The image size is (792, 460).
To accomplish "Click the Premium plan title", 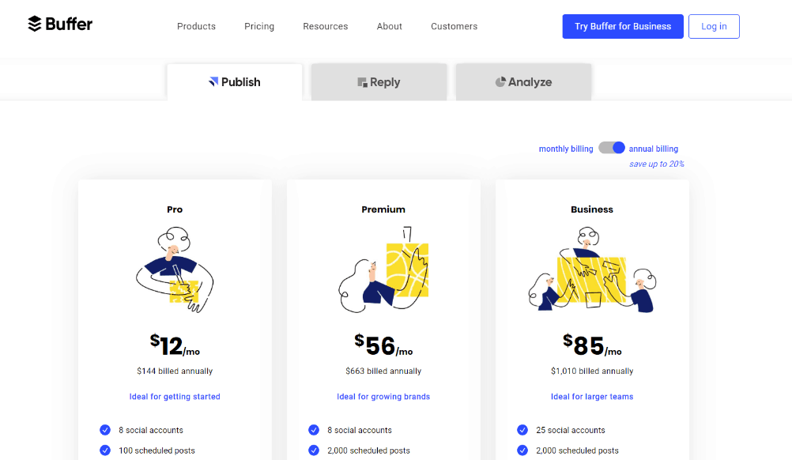I will (383, 209).
